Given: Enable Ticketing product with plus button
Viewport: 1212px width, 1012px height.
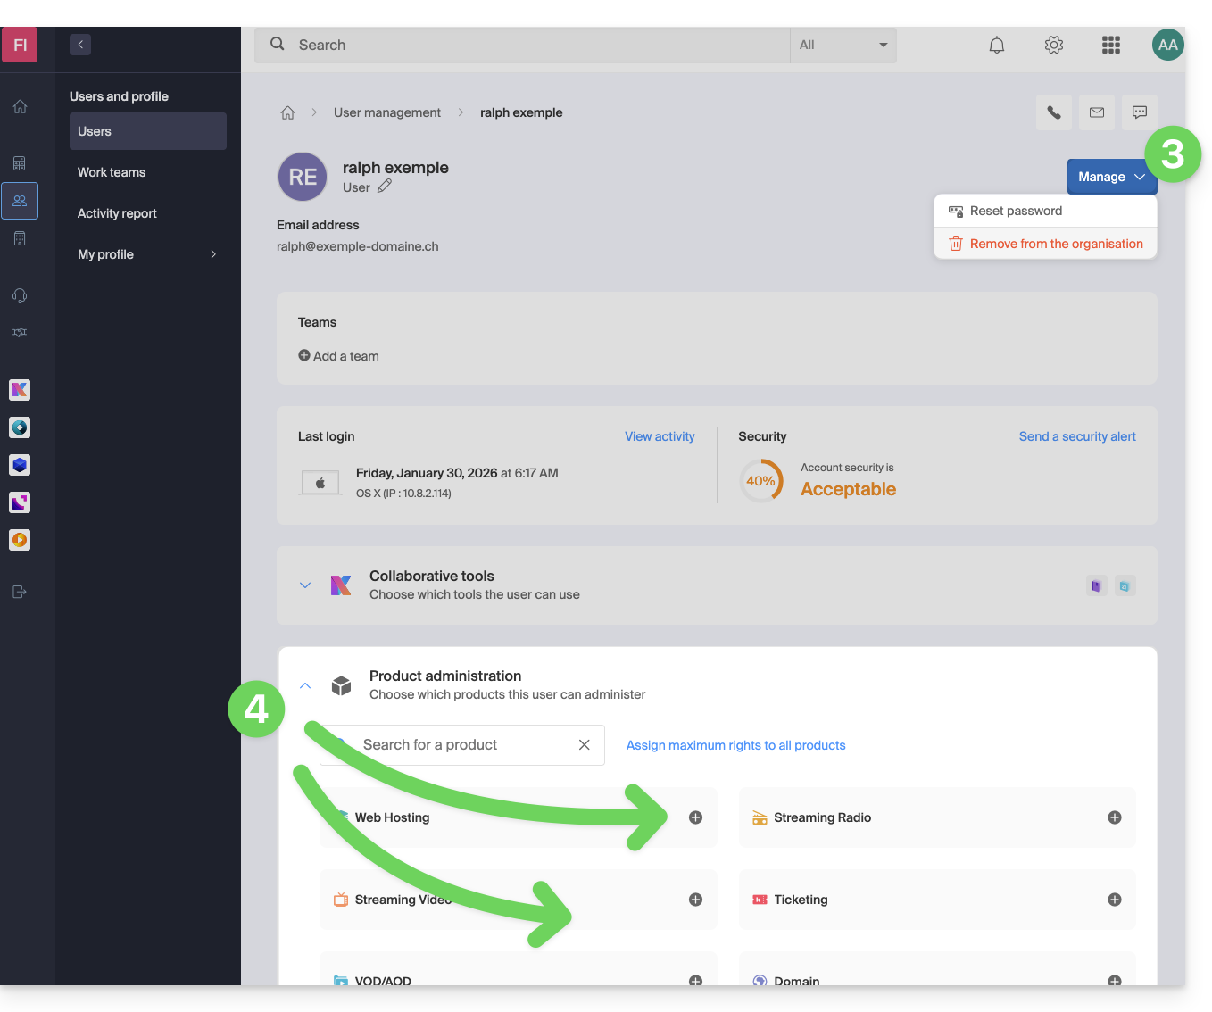Looking at the screenshot, I should 1115,900.
